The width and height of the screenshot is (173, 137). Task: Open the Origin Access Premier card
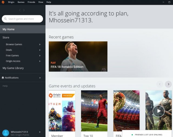pyautogui.click(x=62, y=114)
